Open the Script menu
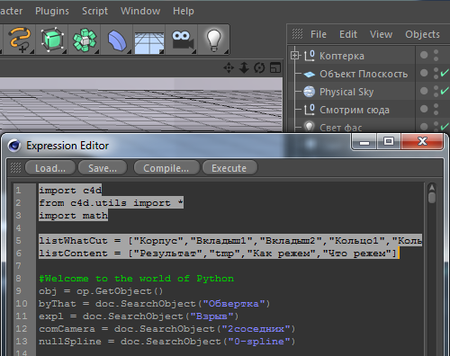450x356 pixels. 94,11
